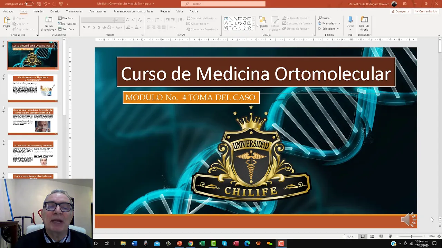Viewport: 442px width, 248px height.
Task: Toggle underline S formatting
Action: click(x=94, y=27)
